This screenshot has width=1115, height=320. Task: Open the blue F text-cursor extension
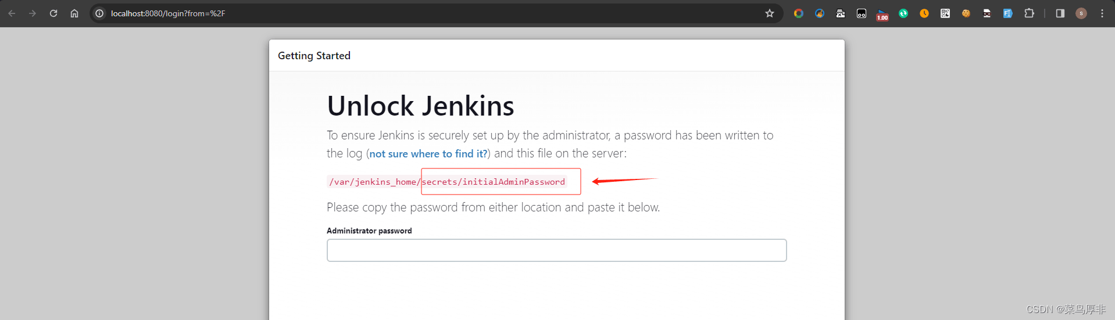pyautogui.click(x=1008, y=13)
